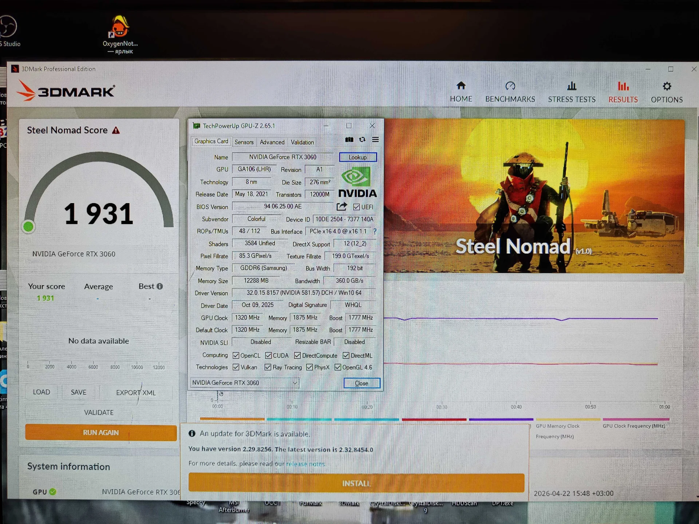Open the release notes link
The image size is (699, 524).
[306, 464]
